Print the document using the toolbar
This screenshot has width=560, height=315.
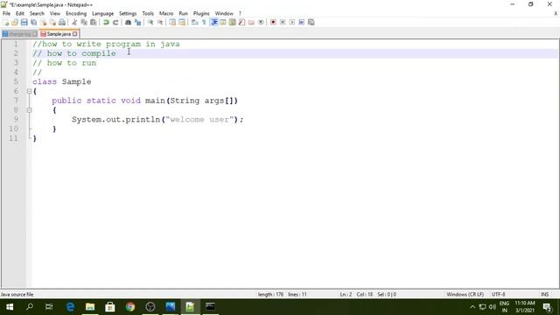pyautogui.click(x=62, y=22)
